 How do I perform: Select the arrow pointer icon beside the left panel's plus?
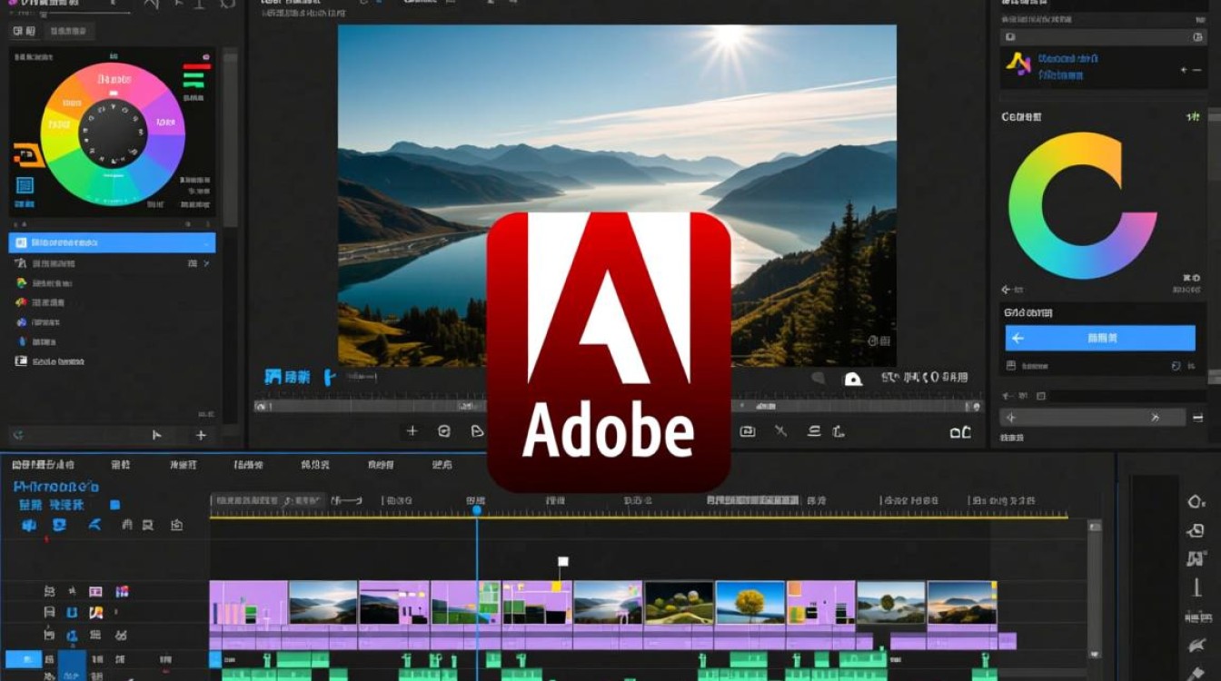pos(157,435)
